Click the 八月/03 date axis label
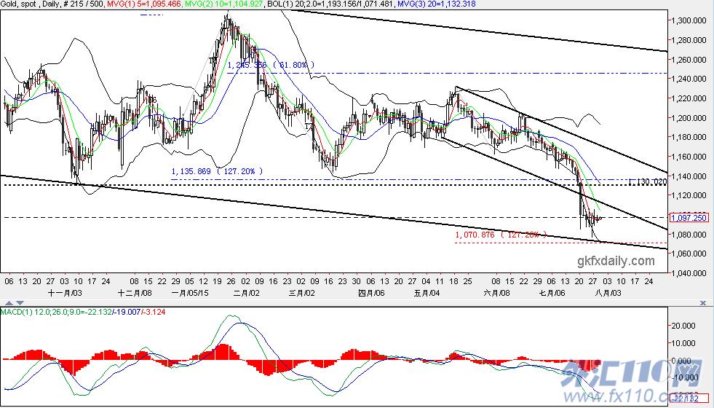The image size is (714, 408). pos(607,293)
